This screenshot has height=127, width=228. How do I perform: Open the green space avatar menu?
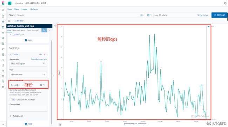click(9, 3)
